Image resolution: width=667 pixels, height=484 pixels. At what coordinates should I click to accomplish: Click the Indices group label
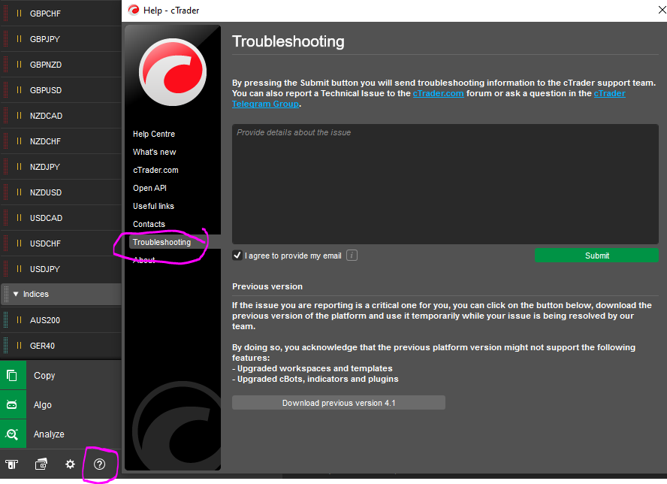click(x=36, y=294)
